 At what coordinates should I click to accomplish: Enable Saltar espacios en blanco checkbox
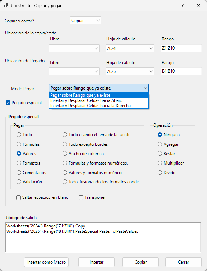[18, 197]
